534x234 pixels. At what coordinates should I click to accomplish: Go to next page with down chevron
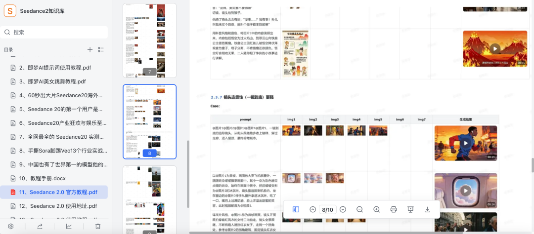(x=343, y=209)
